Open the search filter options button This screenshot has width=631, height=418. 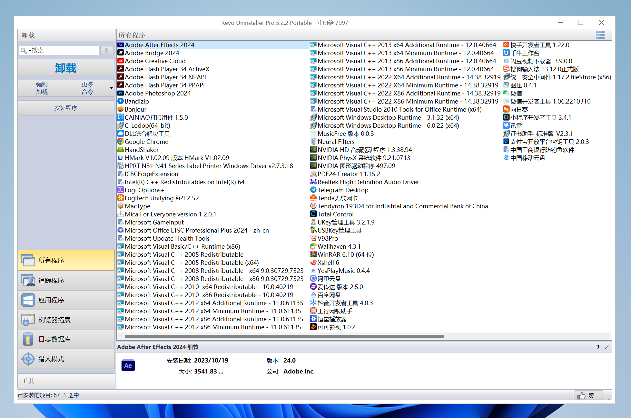coord(107,50)
